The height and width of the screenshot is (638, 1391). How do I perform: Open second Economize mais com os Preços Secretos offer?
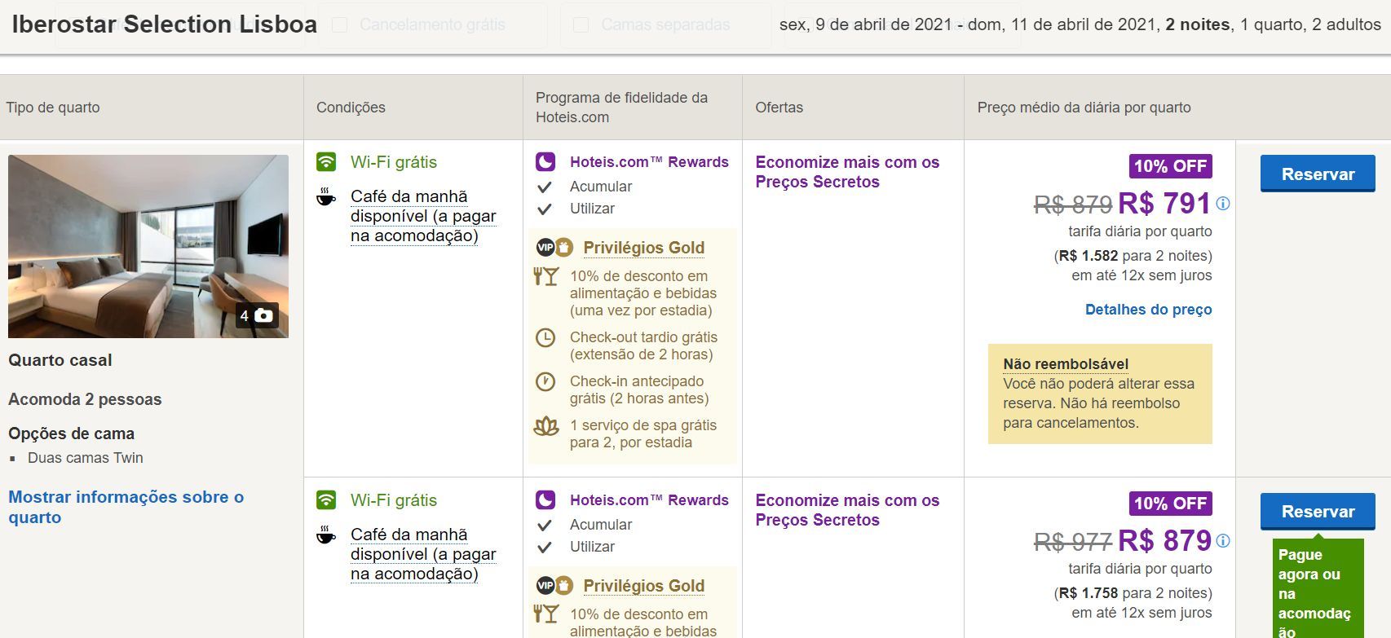point(847,510)
